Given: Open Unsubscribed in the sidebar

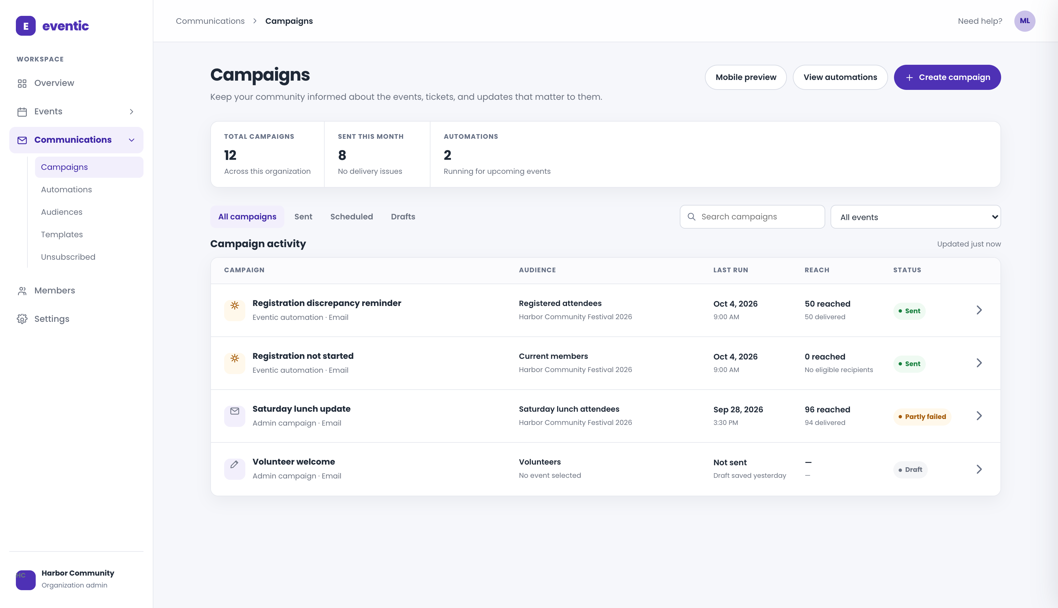Looking at the screenshot, I should pyautogui.click(x=89, y=257).
